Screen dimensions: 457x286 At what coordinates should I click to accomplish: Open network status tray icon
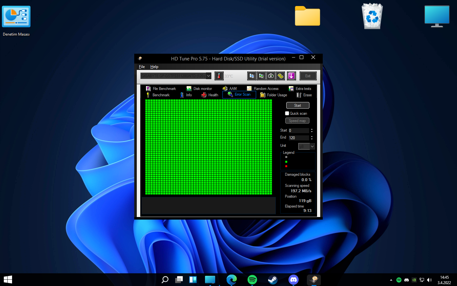click(x=422, y=280)
